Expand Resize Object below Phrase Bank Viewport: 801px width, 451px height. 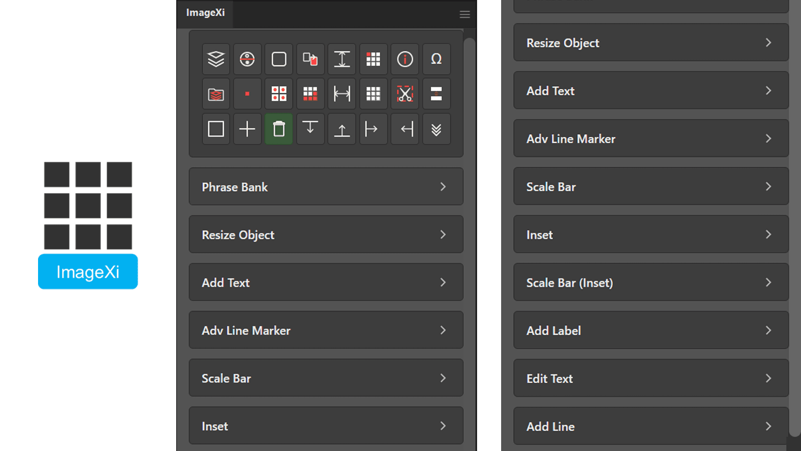pos(326,235)
